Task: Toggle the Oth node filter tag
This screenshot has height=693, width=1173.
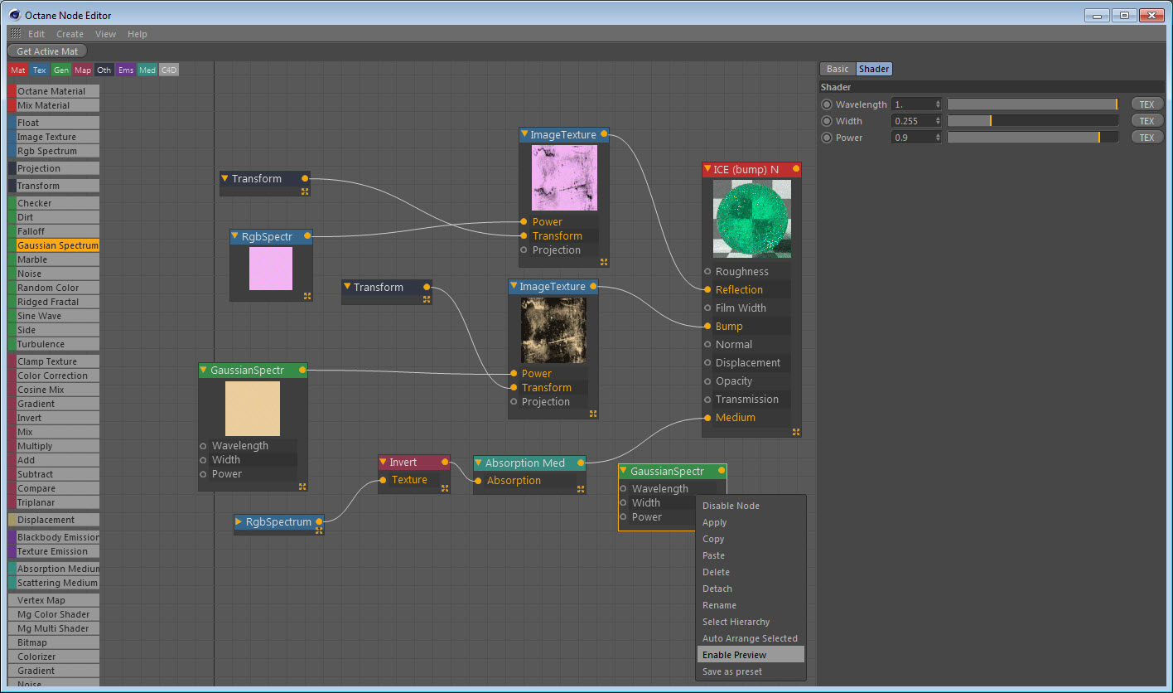Action: coord(104,70)
